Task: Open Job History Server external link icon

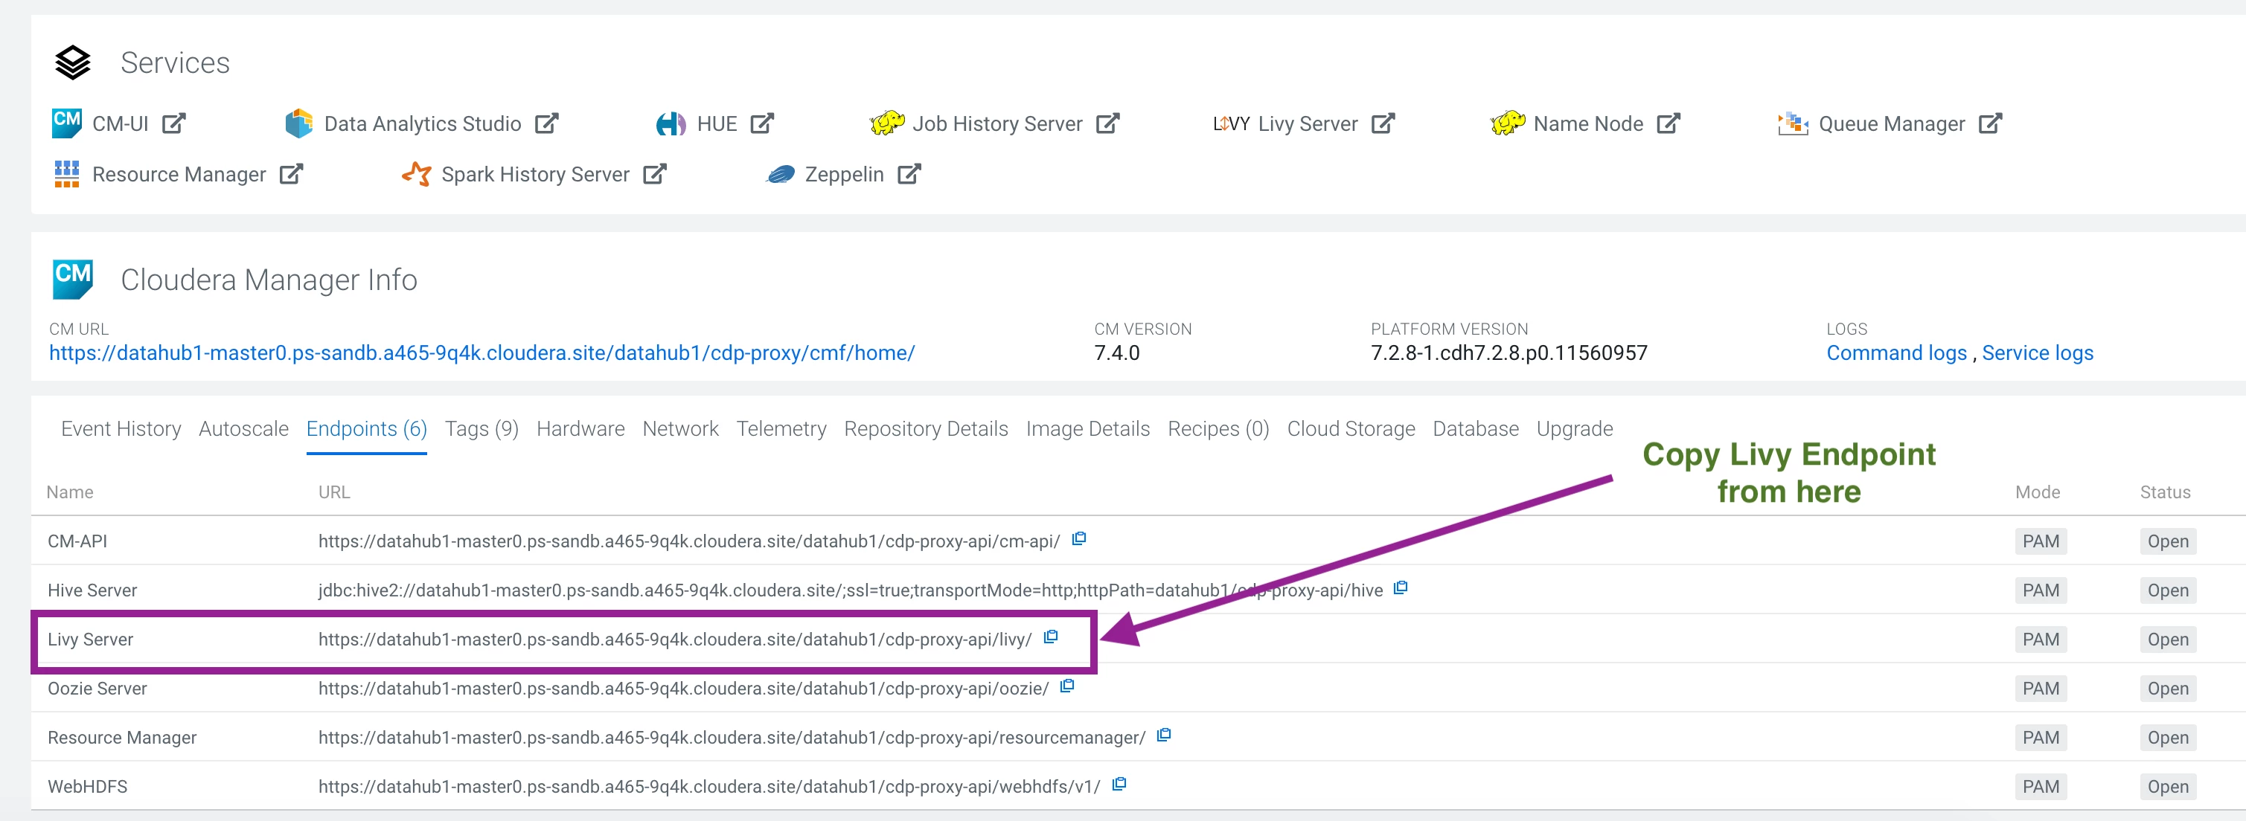Action: (x=1107, y=123)
